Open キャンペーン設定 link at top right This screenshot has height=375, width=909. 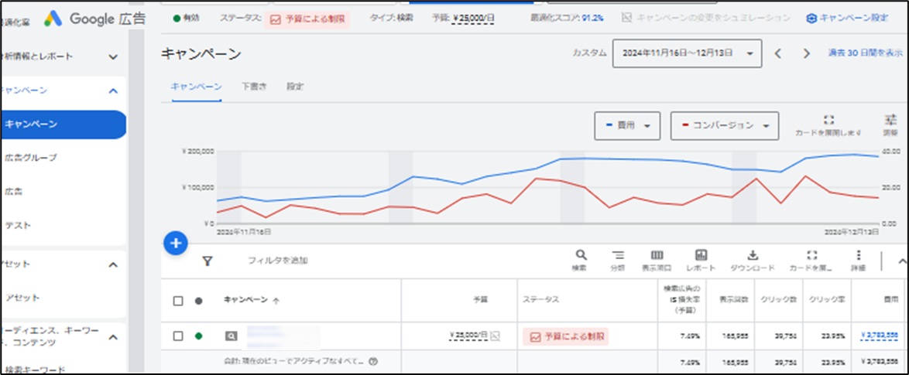click(847, 17)
